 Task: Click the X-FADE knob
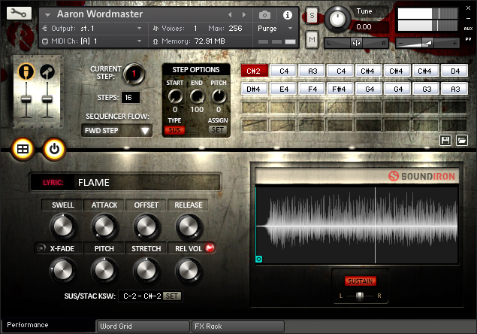63,270
